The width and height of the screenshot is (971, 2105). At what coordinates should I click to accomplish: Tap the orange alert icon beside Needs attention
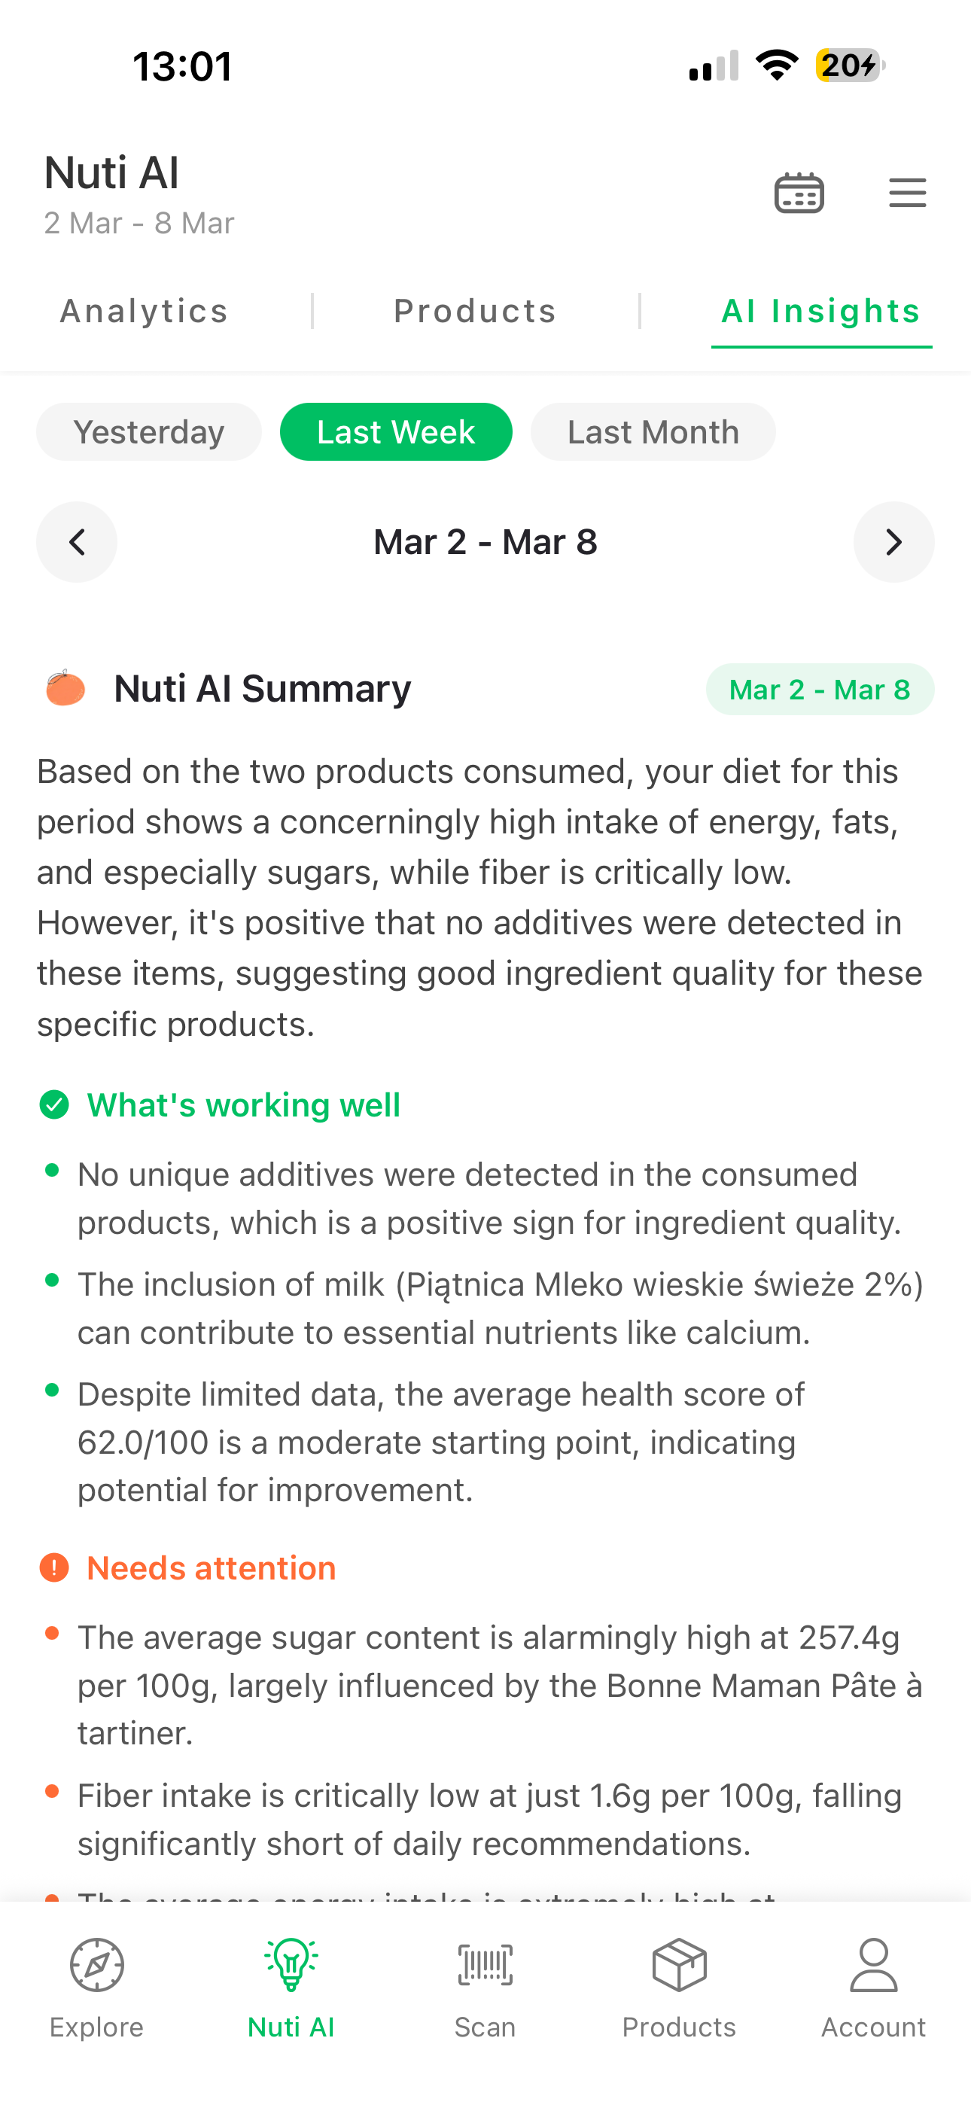coord(54,1567)
